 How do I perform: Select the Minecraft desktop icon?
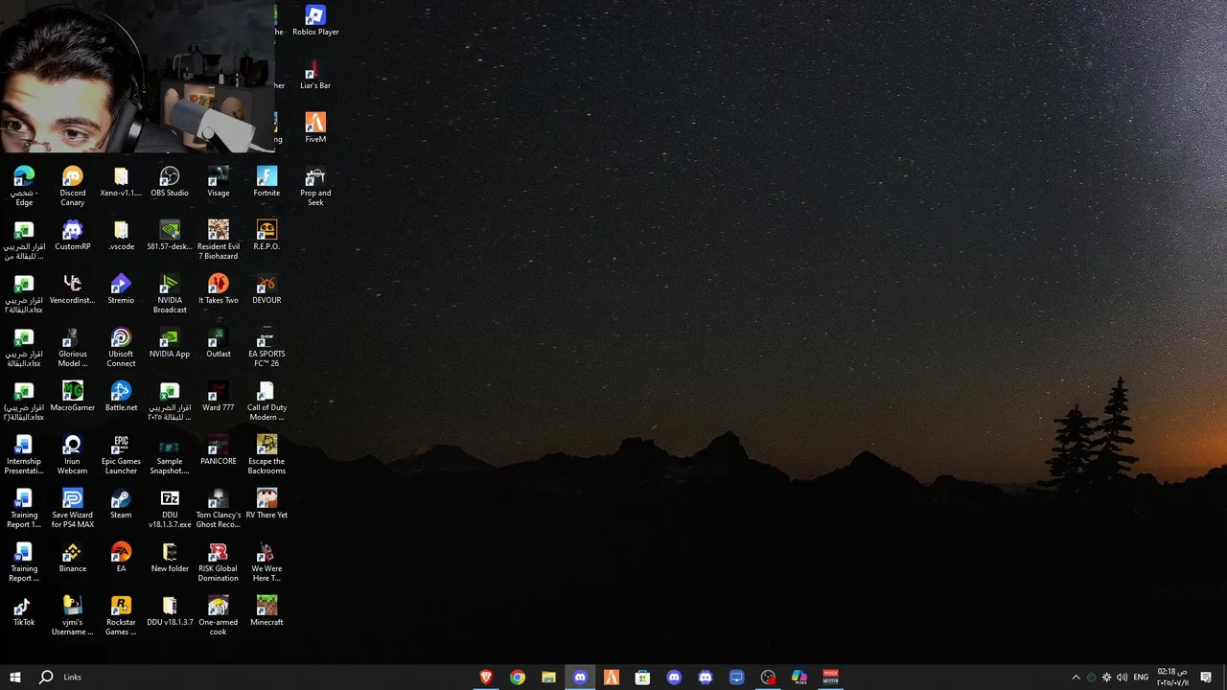(x=266, y=611)
